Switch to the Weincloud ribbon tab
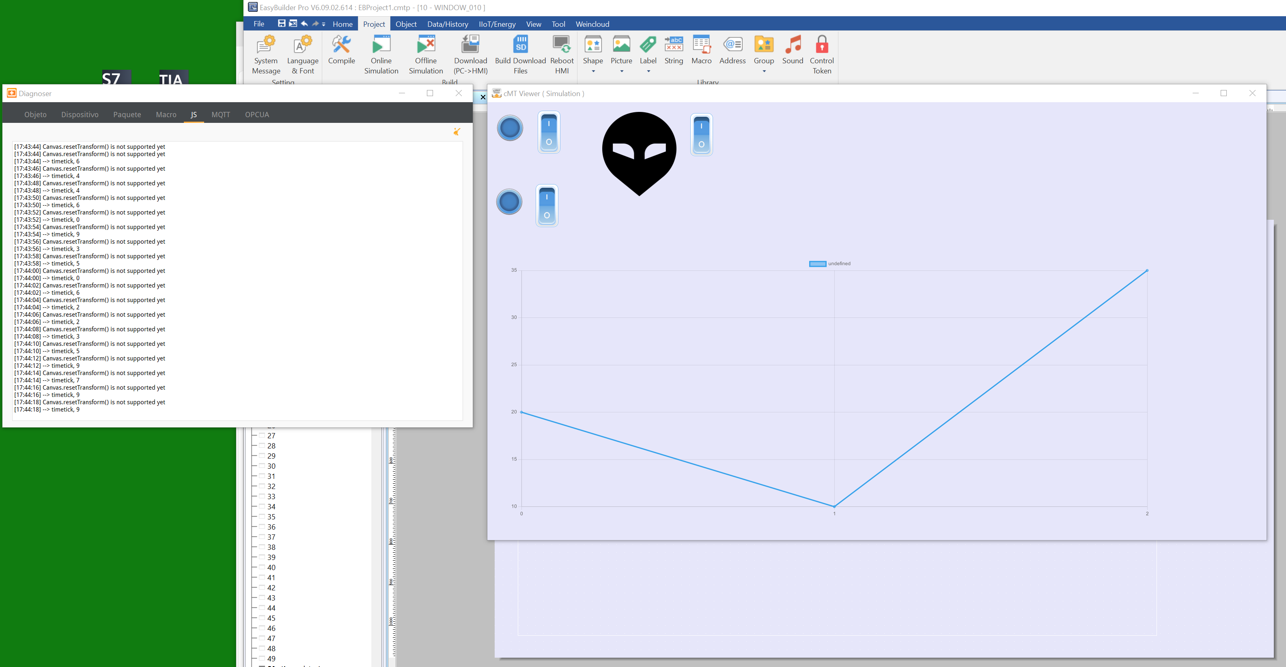This screenshot has width=1286, height=667. click(x=592, y=24)
